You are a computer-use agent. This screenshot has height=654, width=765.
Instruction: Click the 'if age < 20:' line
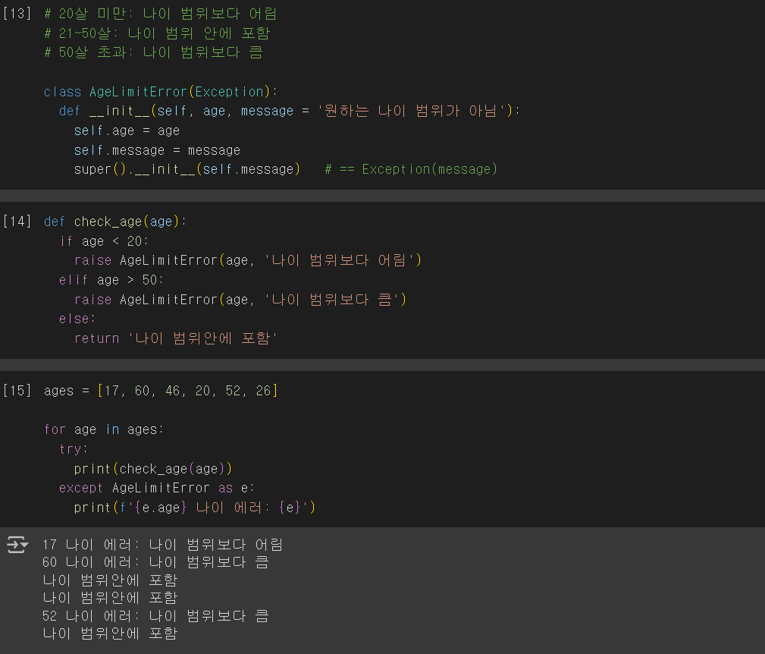[104, 241]
